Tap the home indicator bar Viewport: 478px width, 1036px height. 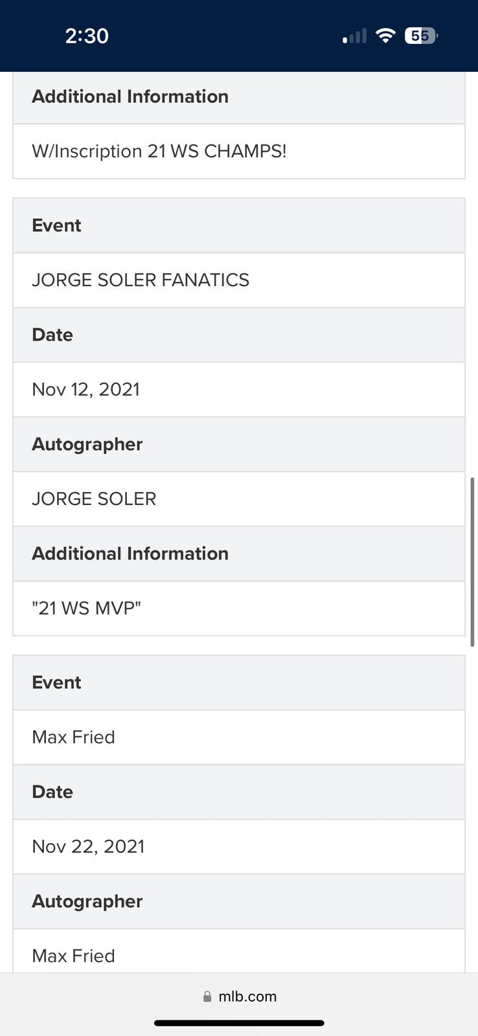click(x=239, y=1023)
